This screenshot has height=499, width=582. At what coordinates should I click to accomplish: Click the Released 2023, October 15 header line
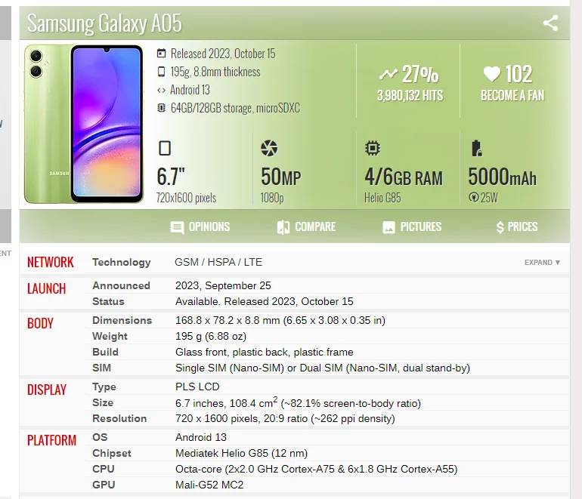pos(223,54)
